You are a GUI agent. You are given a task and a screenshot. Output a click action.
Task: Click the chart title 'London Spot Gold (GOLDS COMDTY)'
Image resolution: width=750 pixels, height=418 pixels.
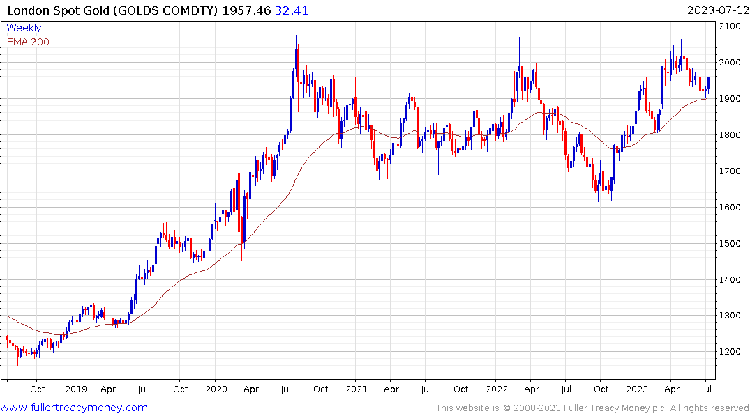point(112,10)
